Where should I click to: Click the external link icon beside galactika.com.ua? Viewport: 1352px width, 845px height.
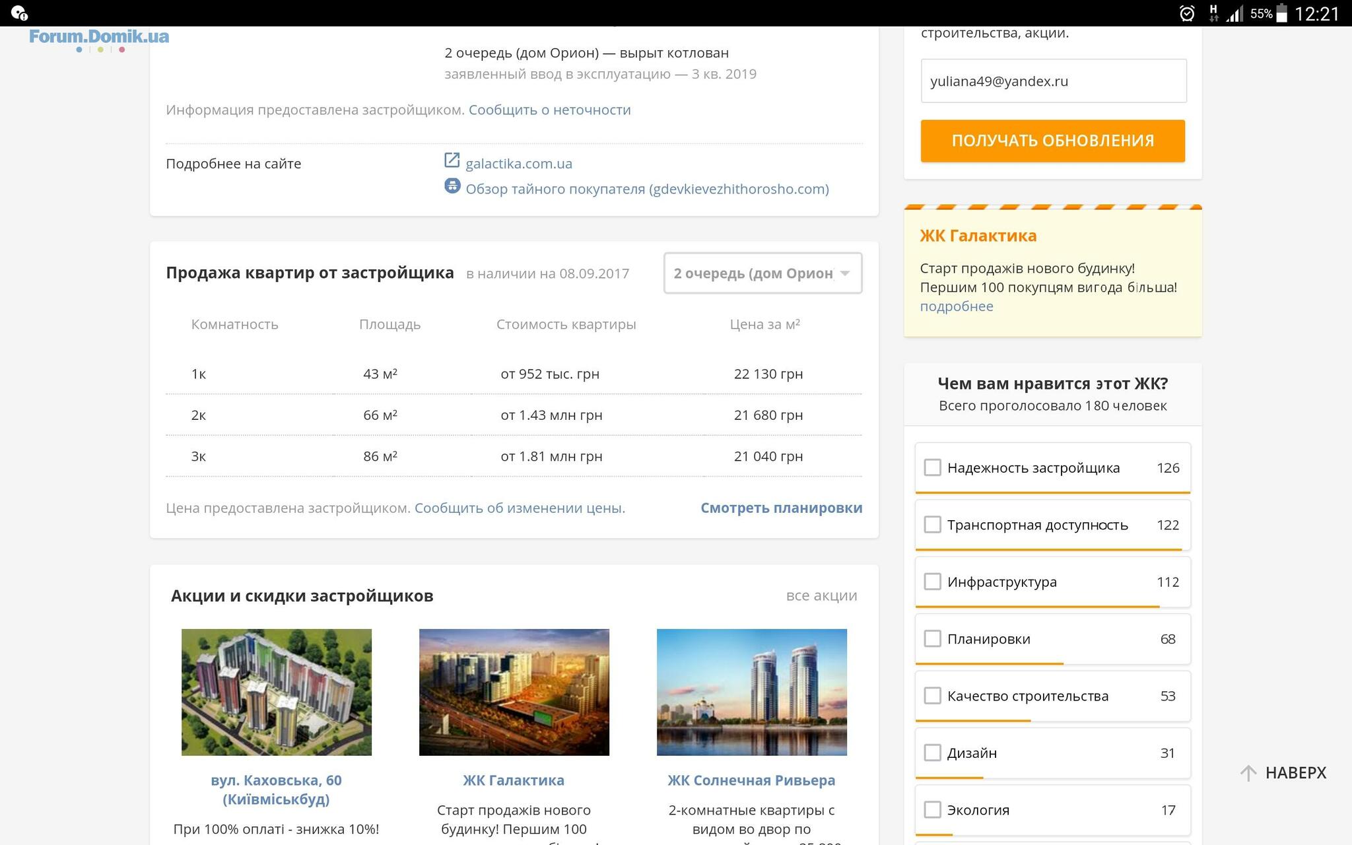[x=452, y=160]
